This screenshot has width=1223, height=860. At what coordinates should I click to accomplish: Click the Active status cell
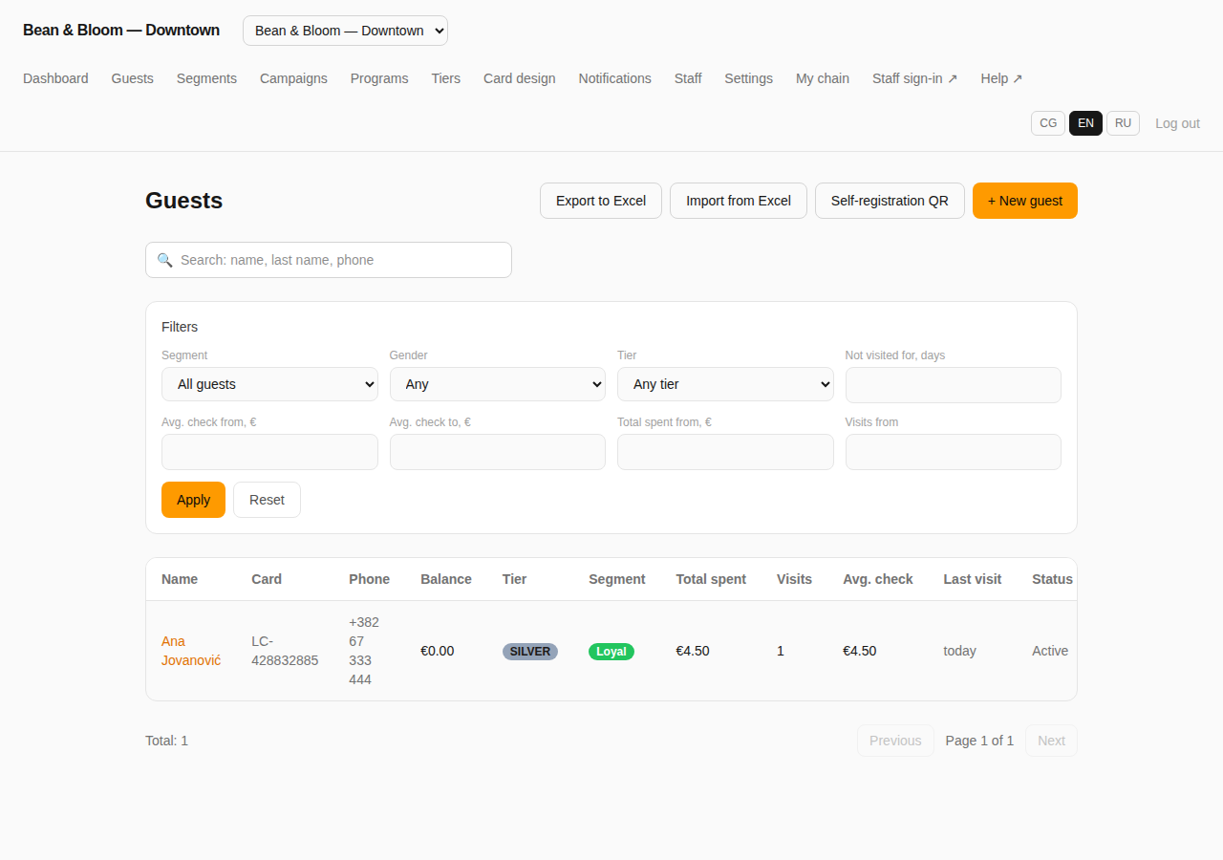coord(1050,651)
